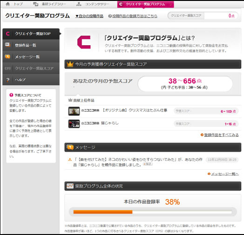244x235 pixels.
Task: Click the 貢献上位作品 heading
Action: [84, 100]
